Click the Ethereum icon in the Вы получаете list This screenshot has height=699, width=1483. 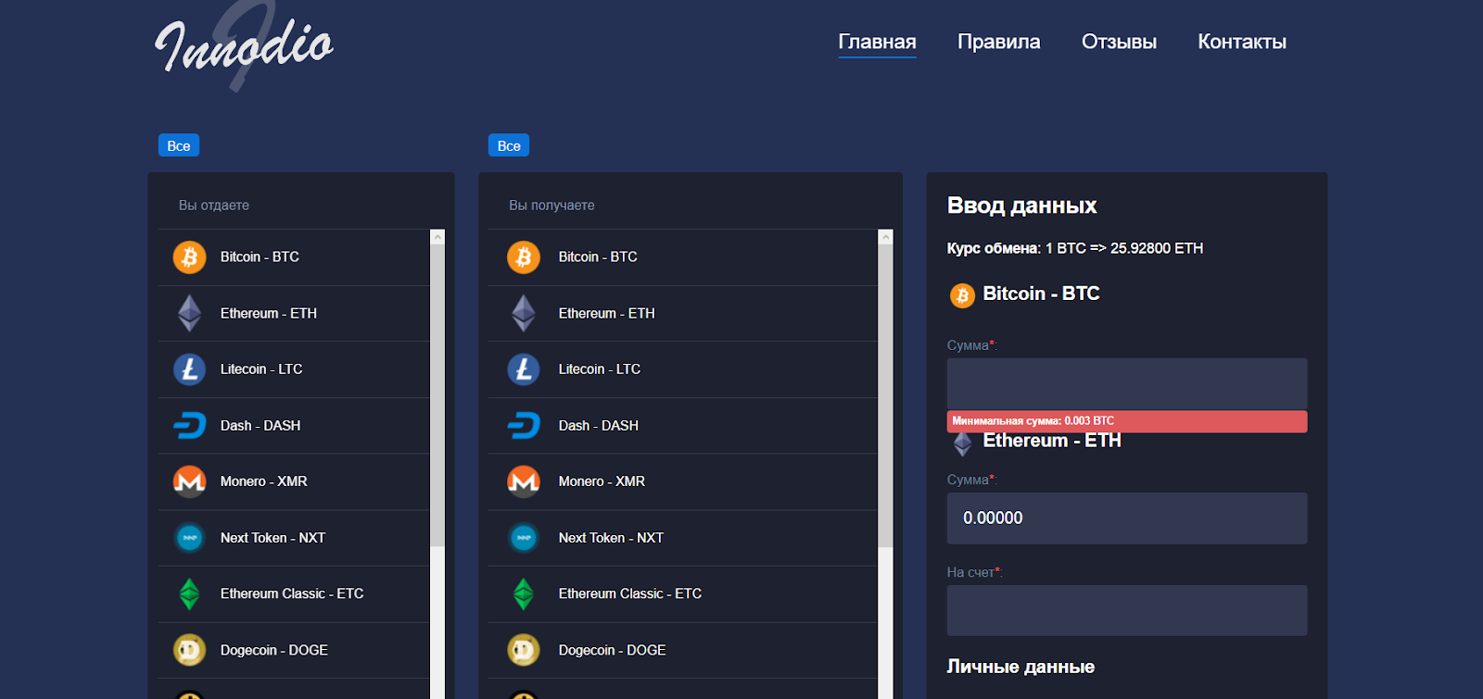click(x=523, y=313)
